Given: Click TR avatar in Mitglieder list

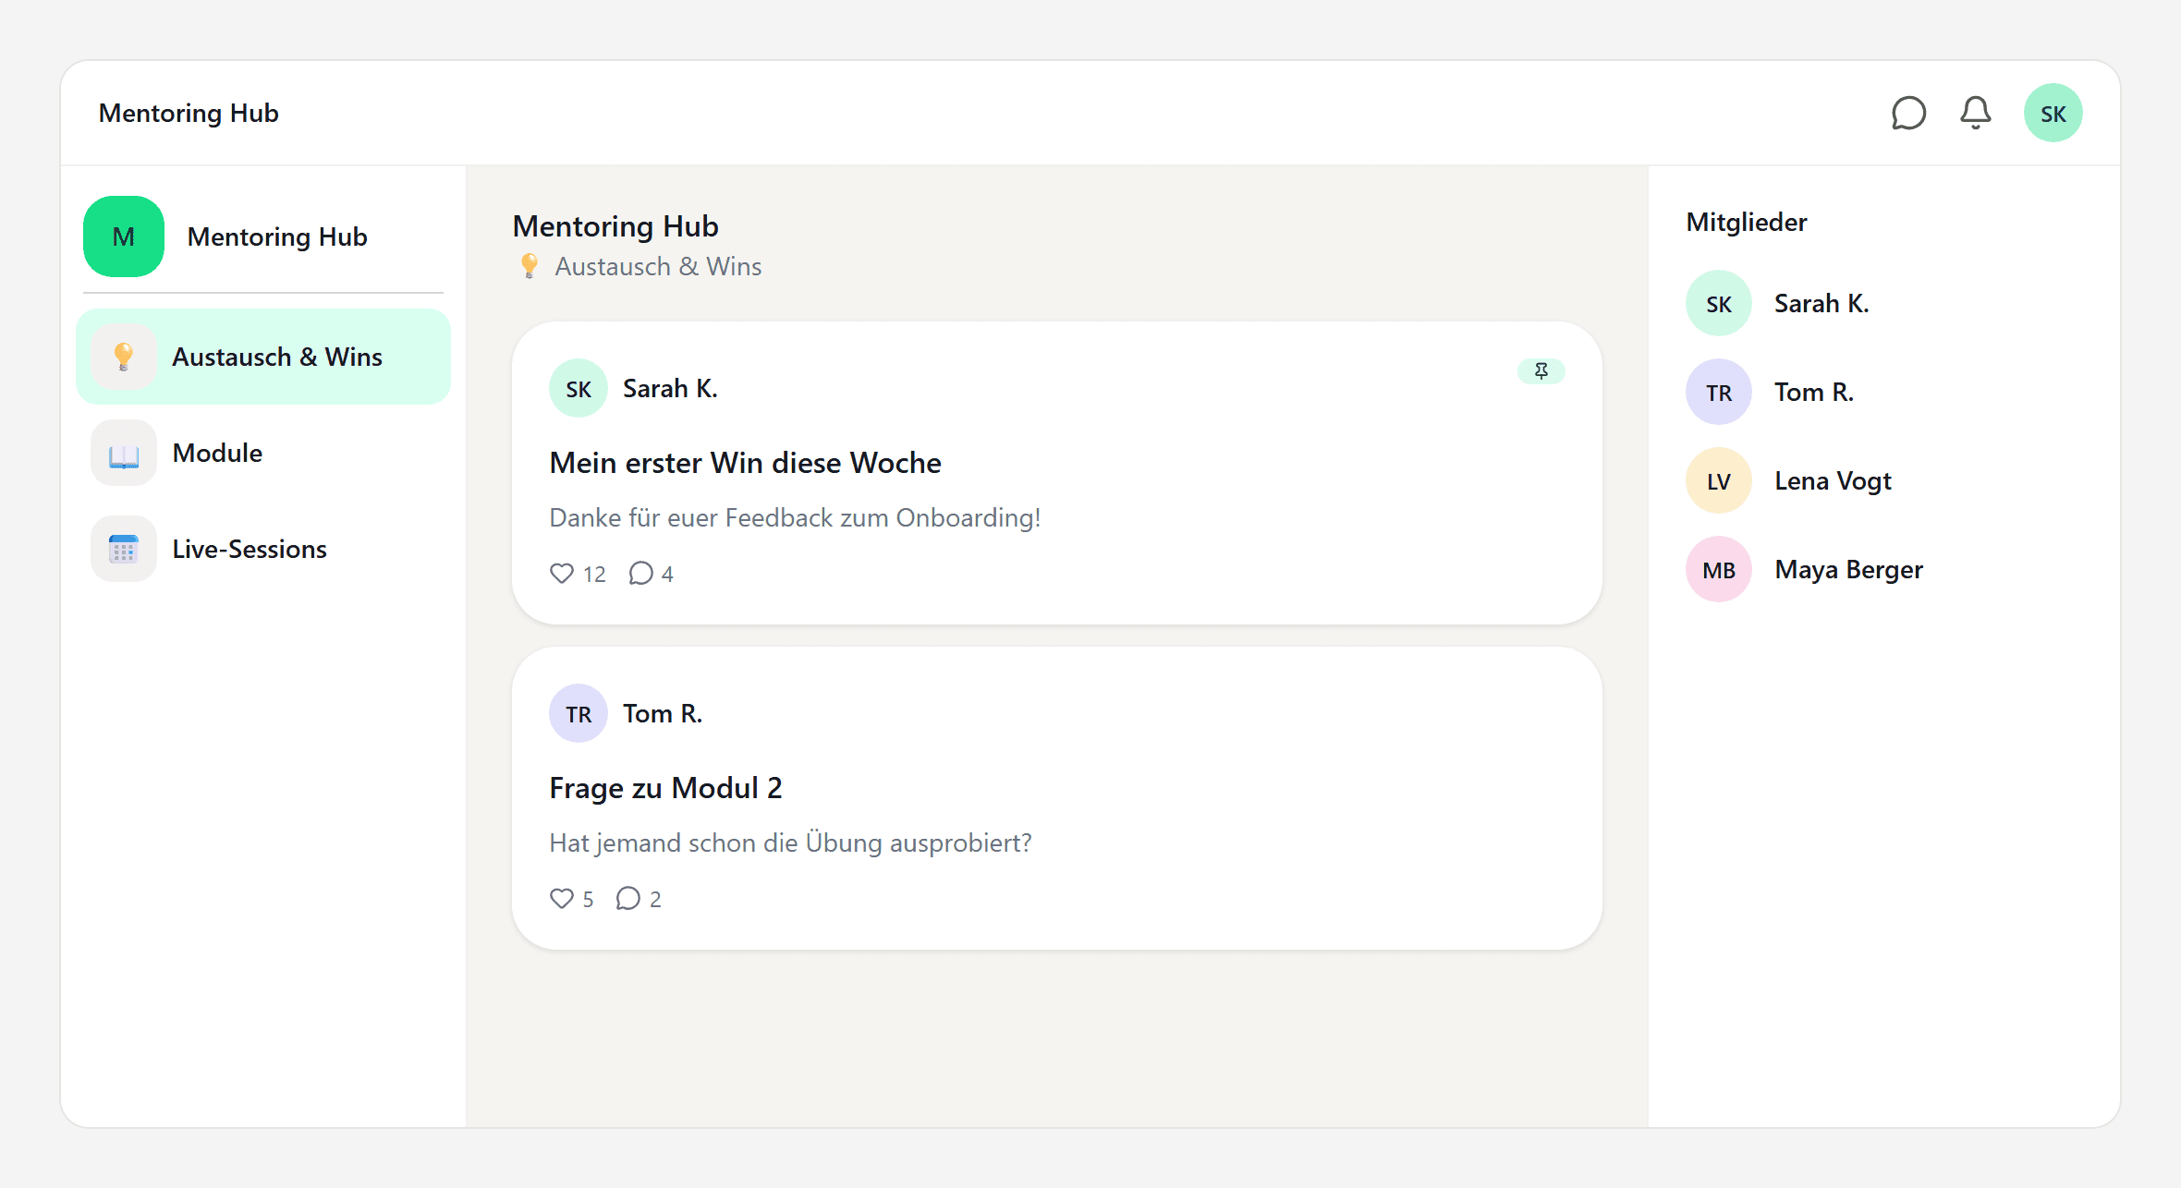Looking at the screenshot, I should (x=1719, y=392).
